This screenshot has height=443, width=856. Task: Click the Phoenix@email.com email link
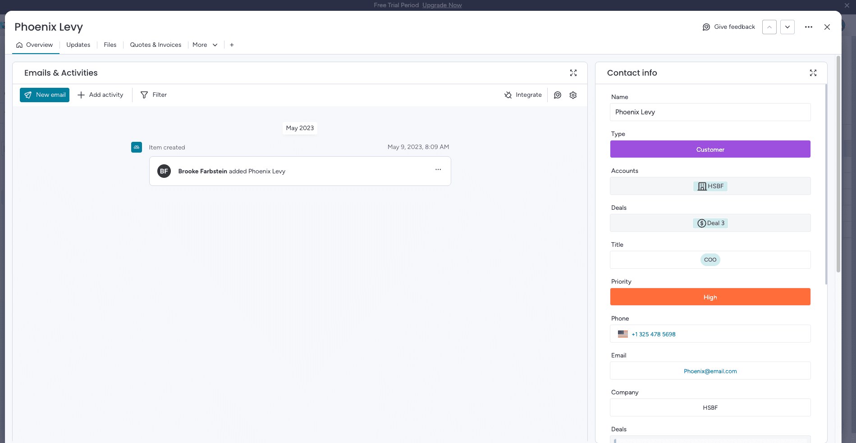pyautogui.click(x=710, y=371)
